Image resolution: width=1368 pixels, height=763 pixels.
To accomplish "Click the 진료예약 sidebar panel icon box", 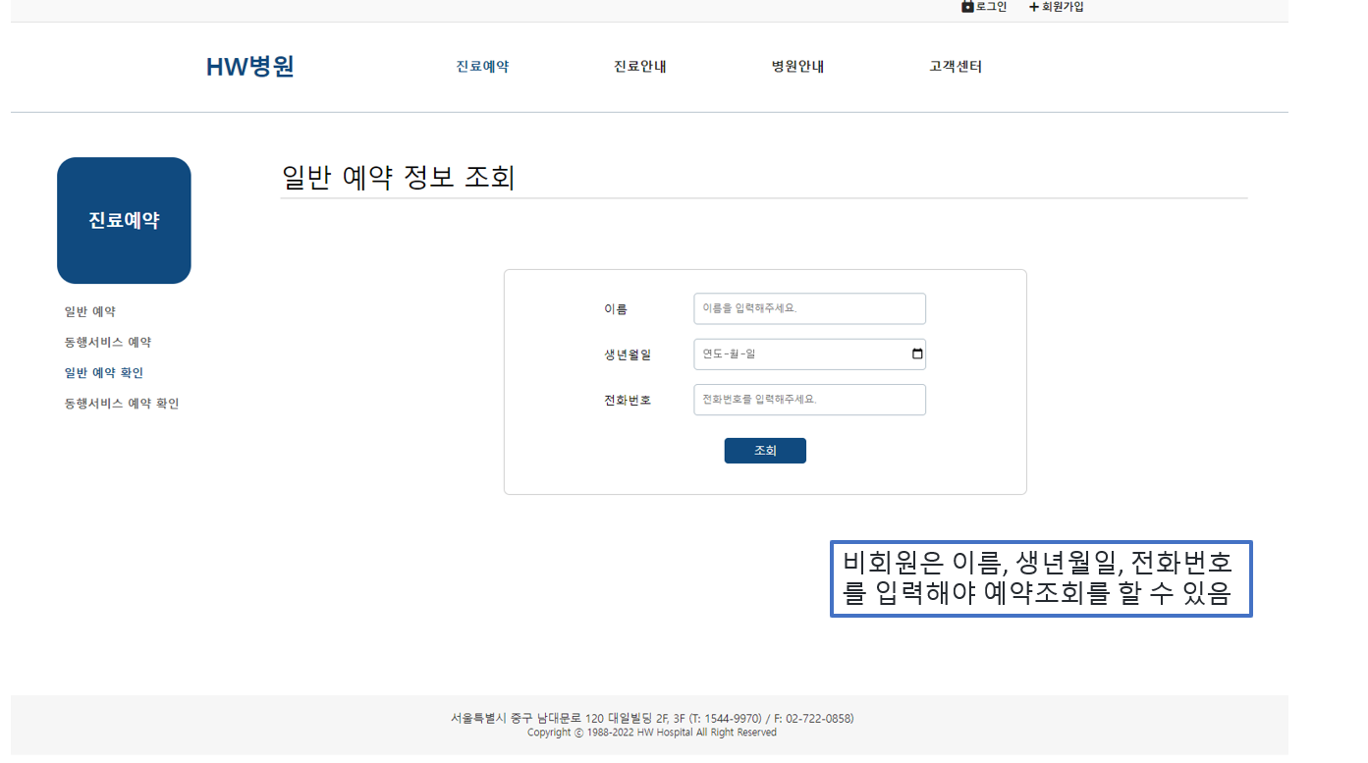I will [124, 220].
